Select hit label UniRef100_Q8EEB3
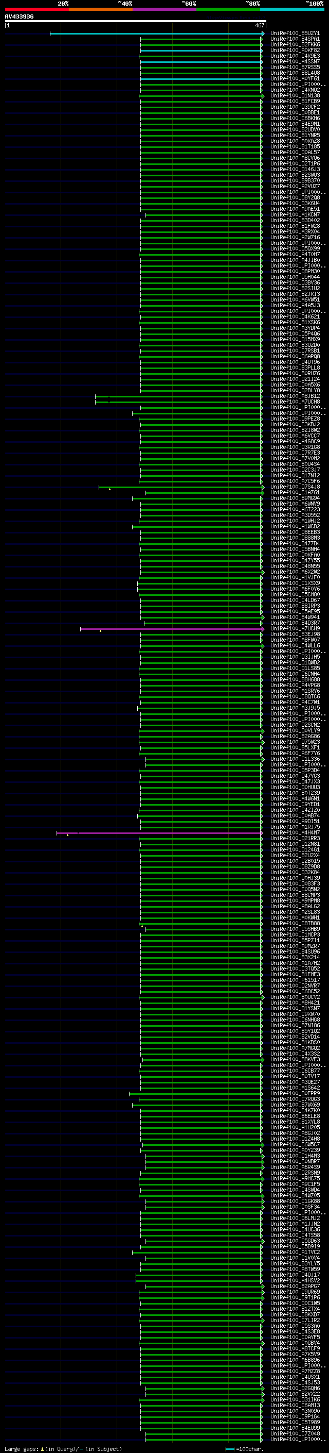 pyautogui.click(x=295, y=532)
